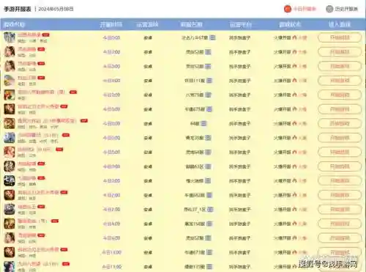The width and height of the screenshot is (366, 272).
Task: Click the 游戏状态 column header
Action: pos(290,24)
